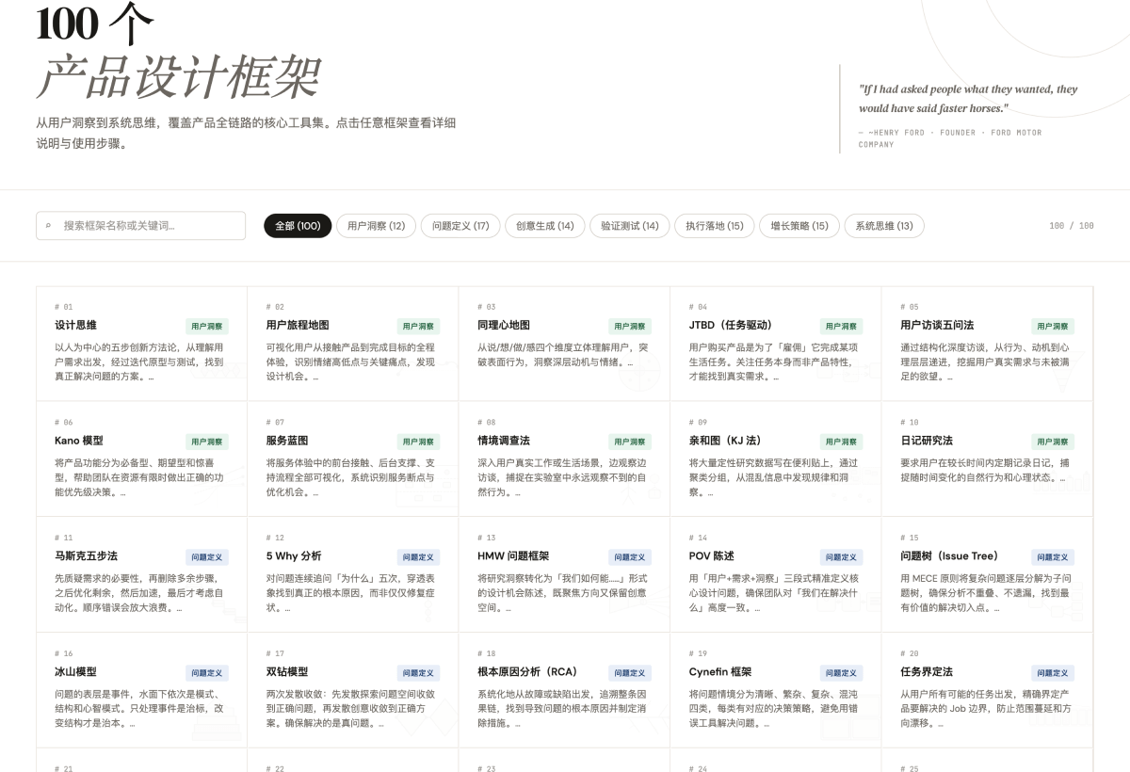Open the 设计思维 framework card
This screenshot has width=1130, height=772.
(76, 326)
